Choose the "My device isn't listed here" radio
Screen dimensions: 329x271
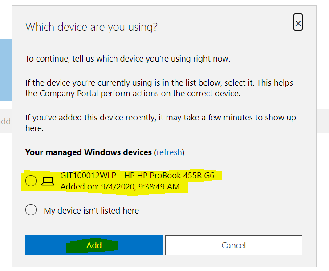coord(31,210)
